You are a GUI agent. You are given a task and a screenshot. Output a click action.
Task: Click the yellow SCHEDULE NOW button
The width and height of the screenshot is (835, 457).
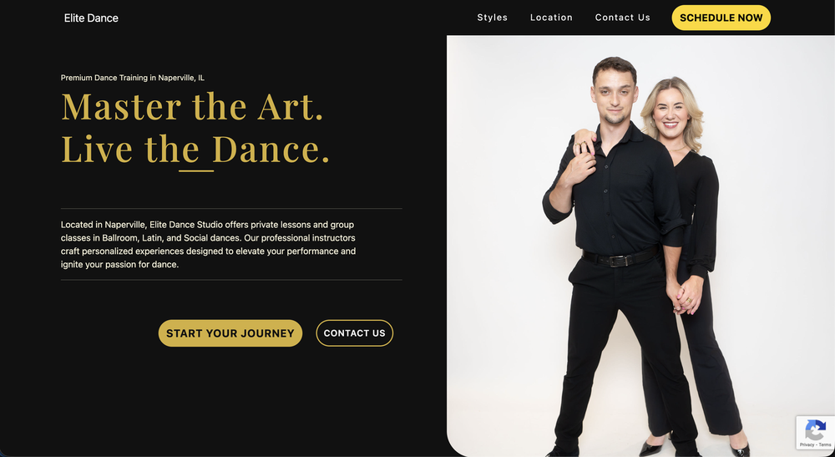coord(721,18)
